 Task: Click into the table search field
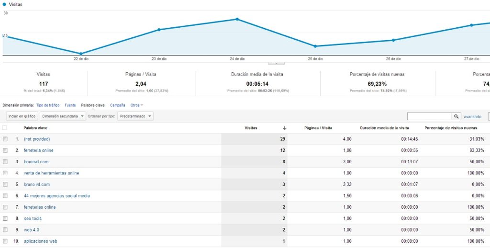pyautogui.click(x=430, y=116)
